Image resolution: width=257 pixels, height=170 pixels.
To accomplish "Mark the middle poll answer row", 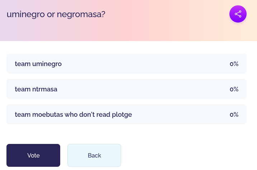I will (x=126, y=89).
